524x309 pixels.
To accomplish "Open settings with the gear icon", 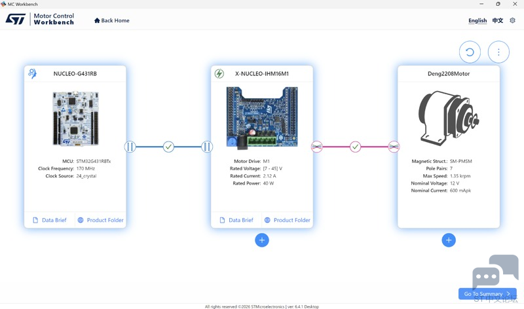I will pyautogui.click(x=512, y=20).
